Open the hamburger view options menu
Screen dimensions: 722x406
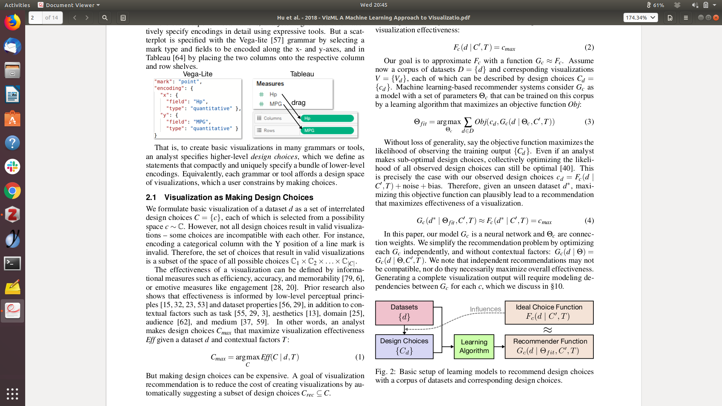686,18
